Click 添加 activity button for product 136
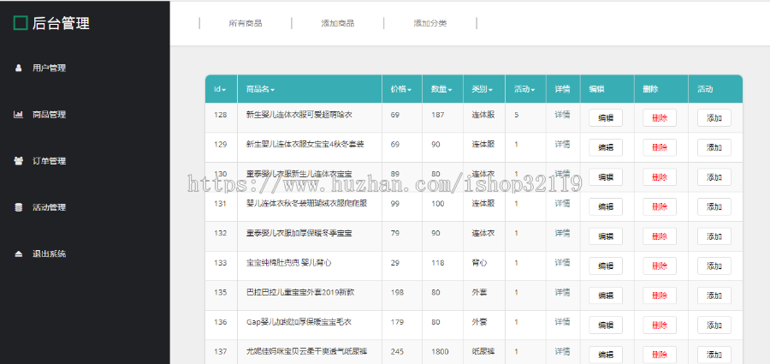Viewport: 770px width, 364px height. coord(714,325)
